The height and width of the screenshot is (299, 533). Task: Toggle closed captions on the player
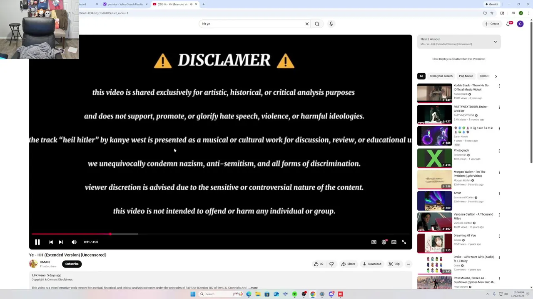pyautogui.click(x=374, y=242)
